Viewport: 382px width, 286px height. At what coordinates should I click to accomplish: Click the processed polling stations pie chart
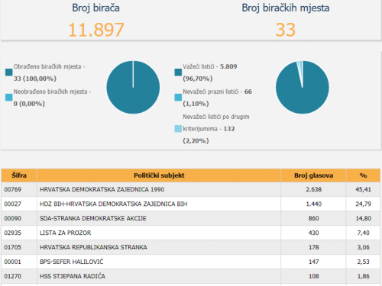point(133,87)
